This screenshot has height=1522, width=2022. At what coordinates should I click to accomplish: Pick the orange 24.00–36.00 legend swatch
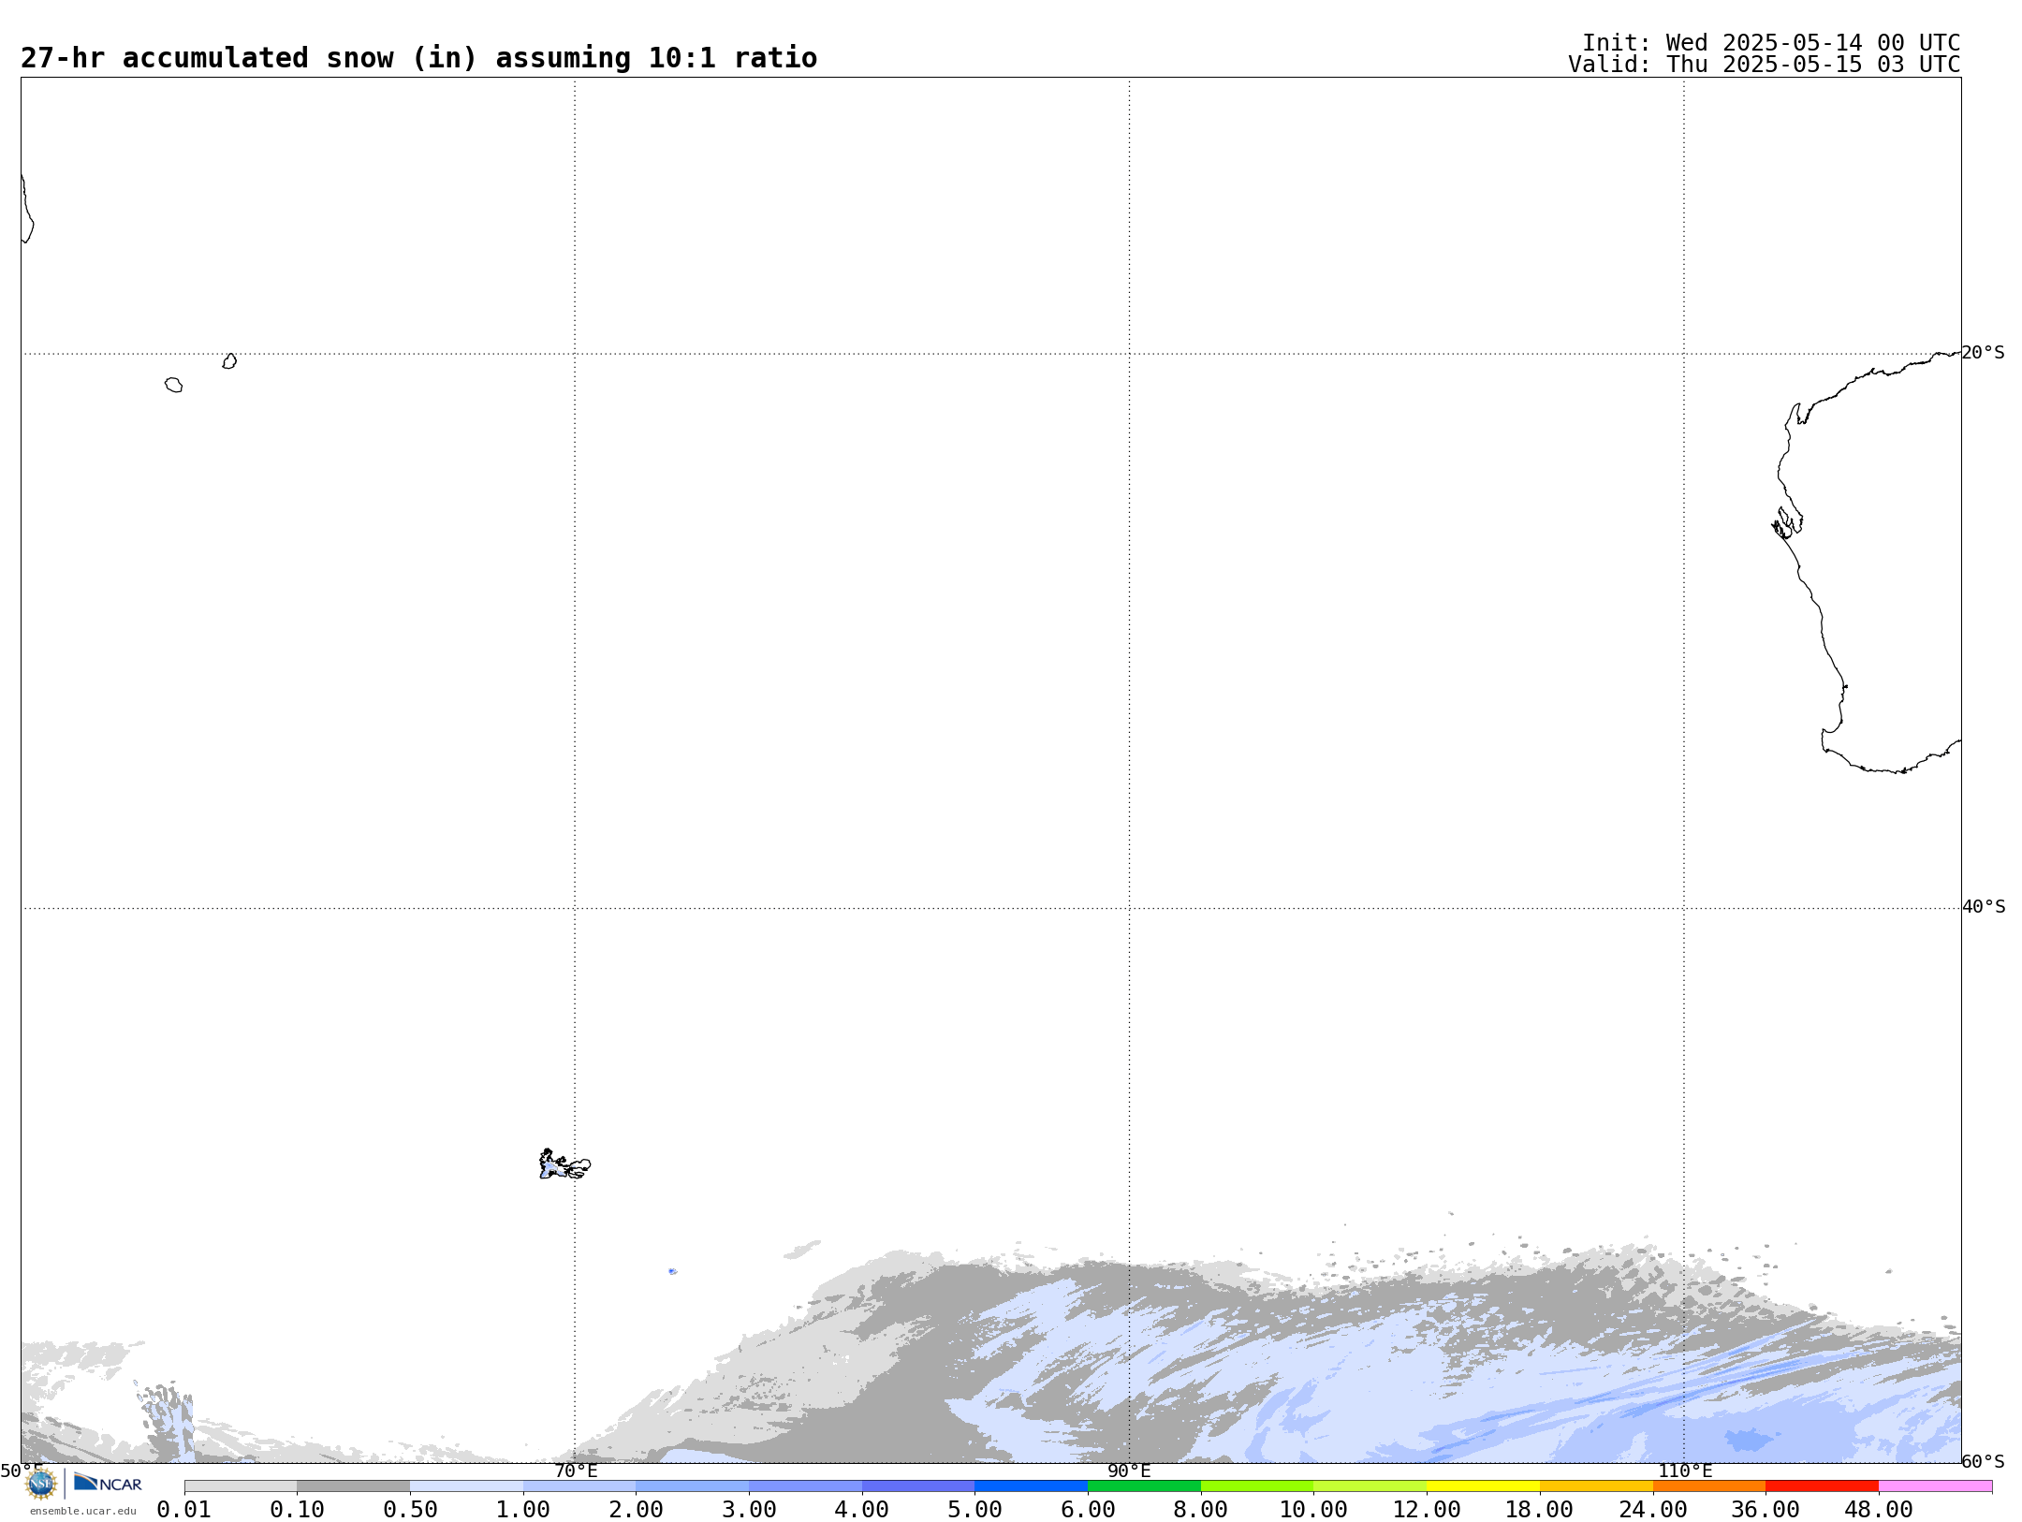pos(1709,1486)
